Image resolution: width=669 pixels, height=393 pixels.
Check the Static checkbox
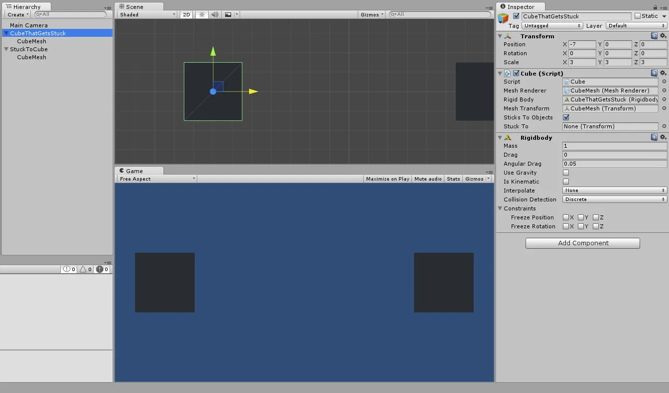tap(638, 16)
